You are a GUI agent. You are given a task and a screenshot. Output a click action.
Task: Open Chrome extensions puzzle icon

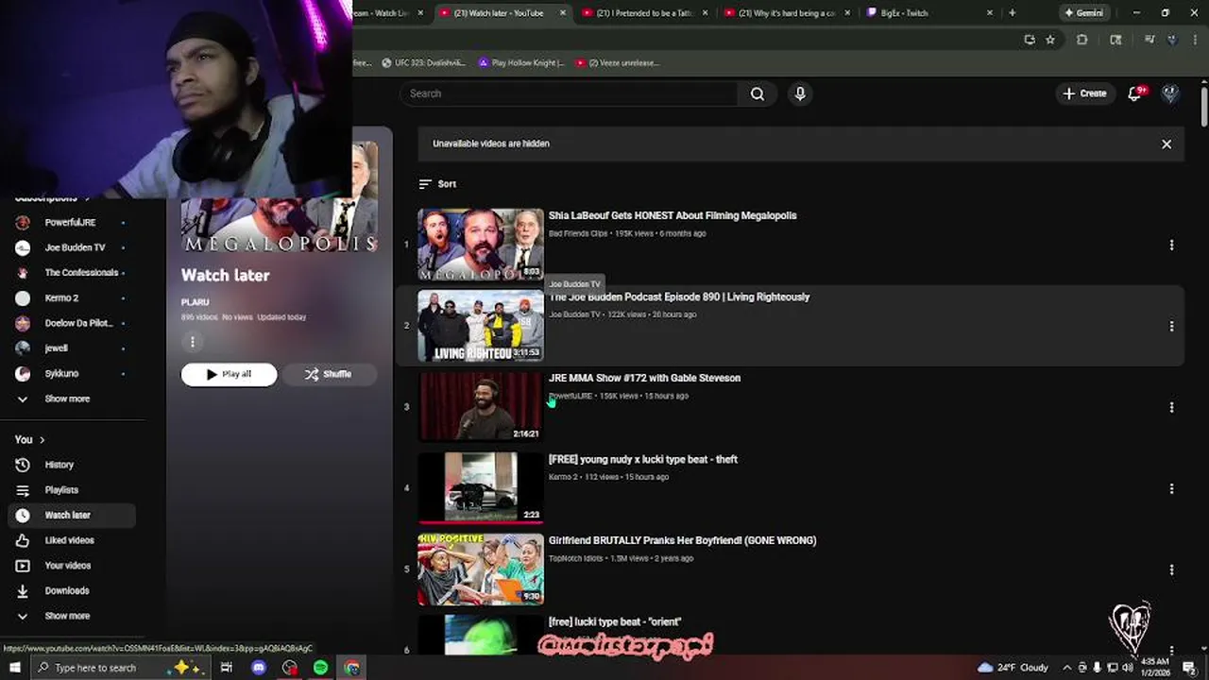tap(1082, 40)
